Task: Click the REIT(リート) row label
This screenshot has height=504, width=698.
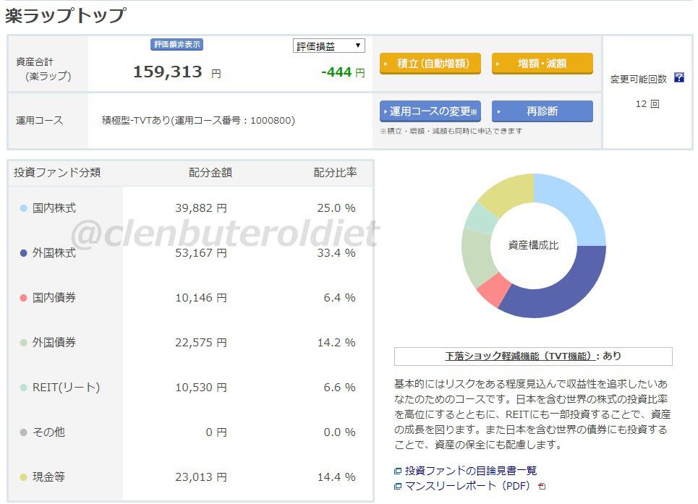Action: 66,388
